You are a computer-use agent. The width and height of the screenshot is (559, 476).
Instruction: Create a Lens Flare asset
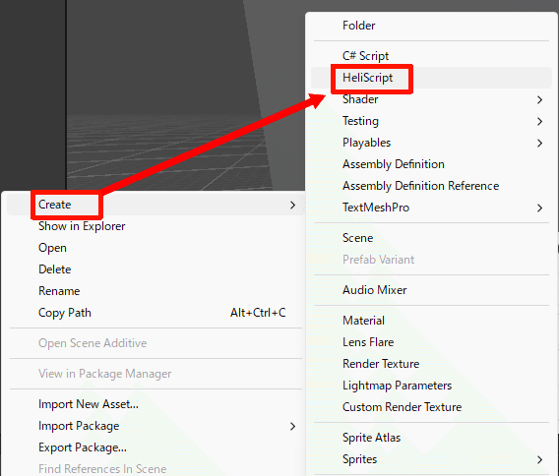(x=368, y=342)
